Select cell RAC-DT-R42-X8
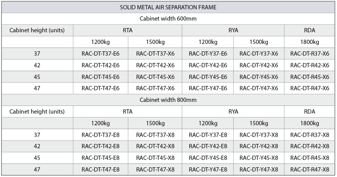This screenshot has width=337, height=177. [310, 146]
